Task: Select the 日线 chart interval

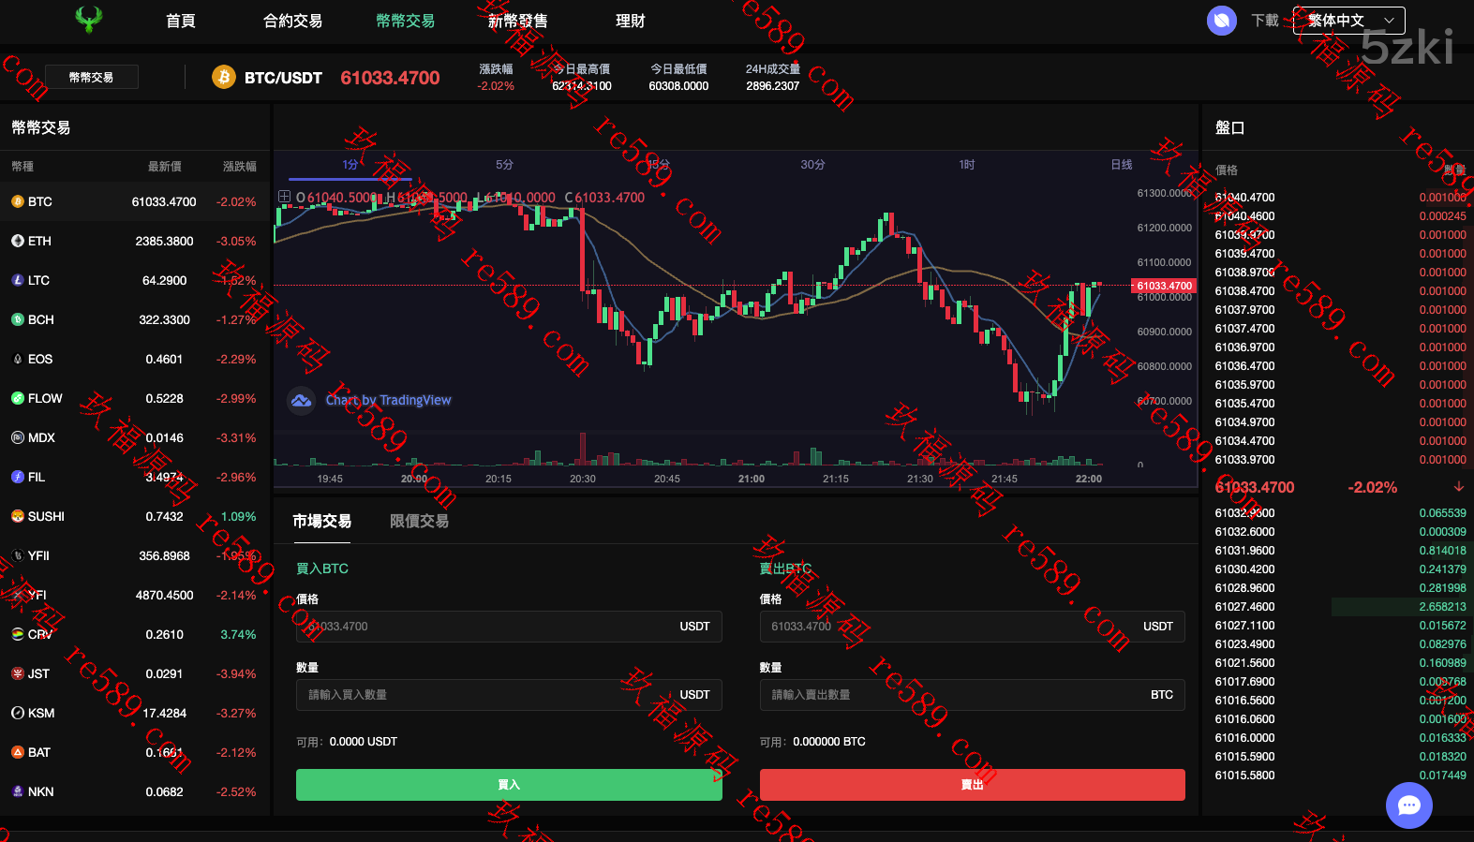Action: (x=1121, y=165)
